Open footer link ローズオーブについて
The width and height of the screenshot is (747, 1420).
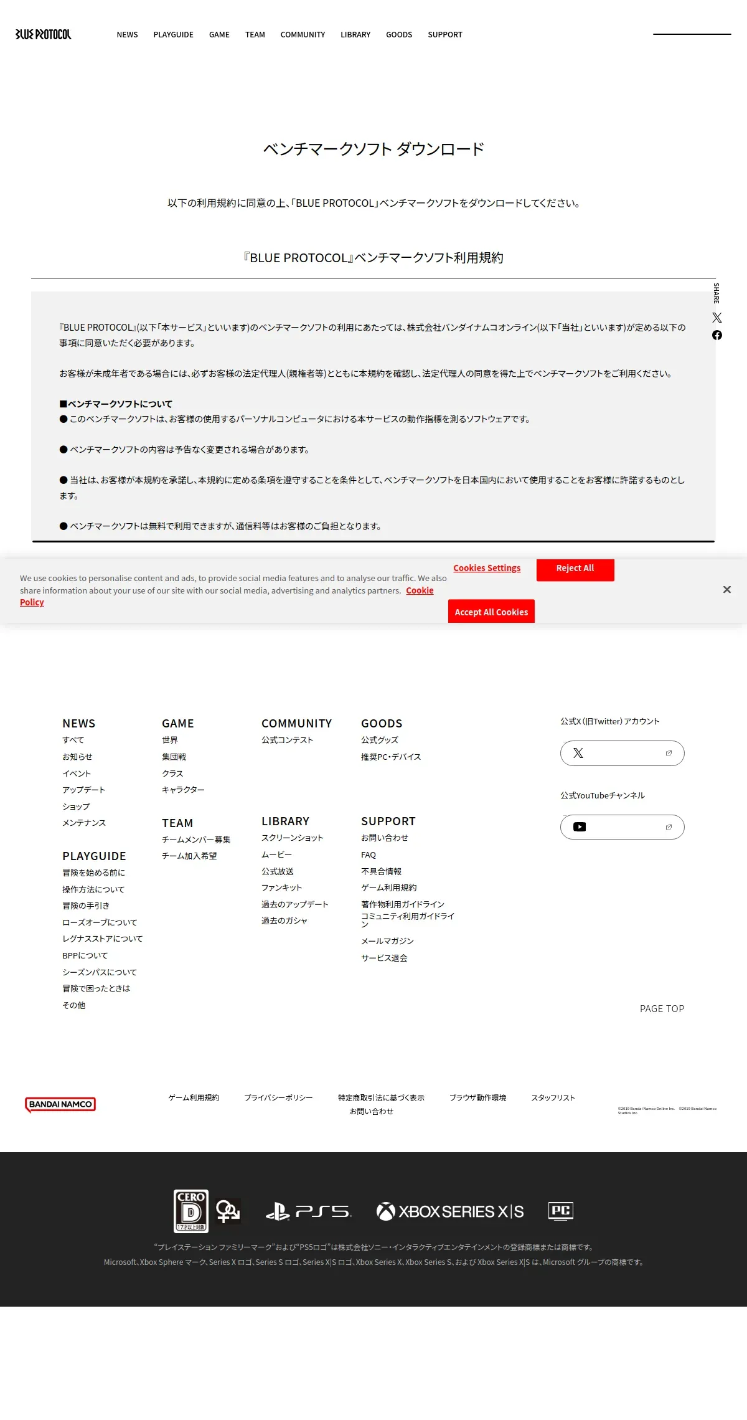(100, 922)
